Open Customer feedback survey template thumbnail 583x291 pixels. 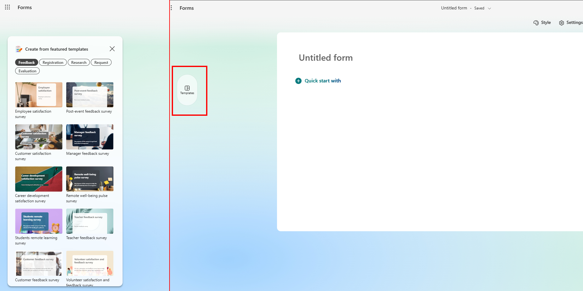click(x=39, y=263)
